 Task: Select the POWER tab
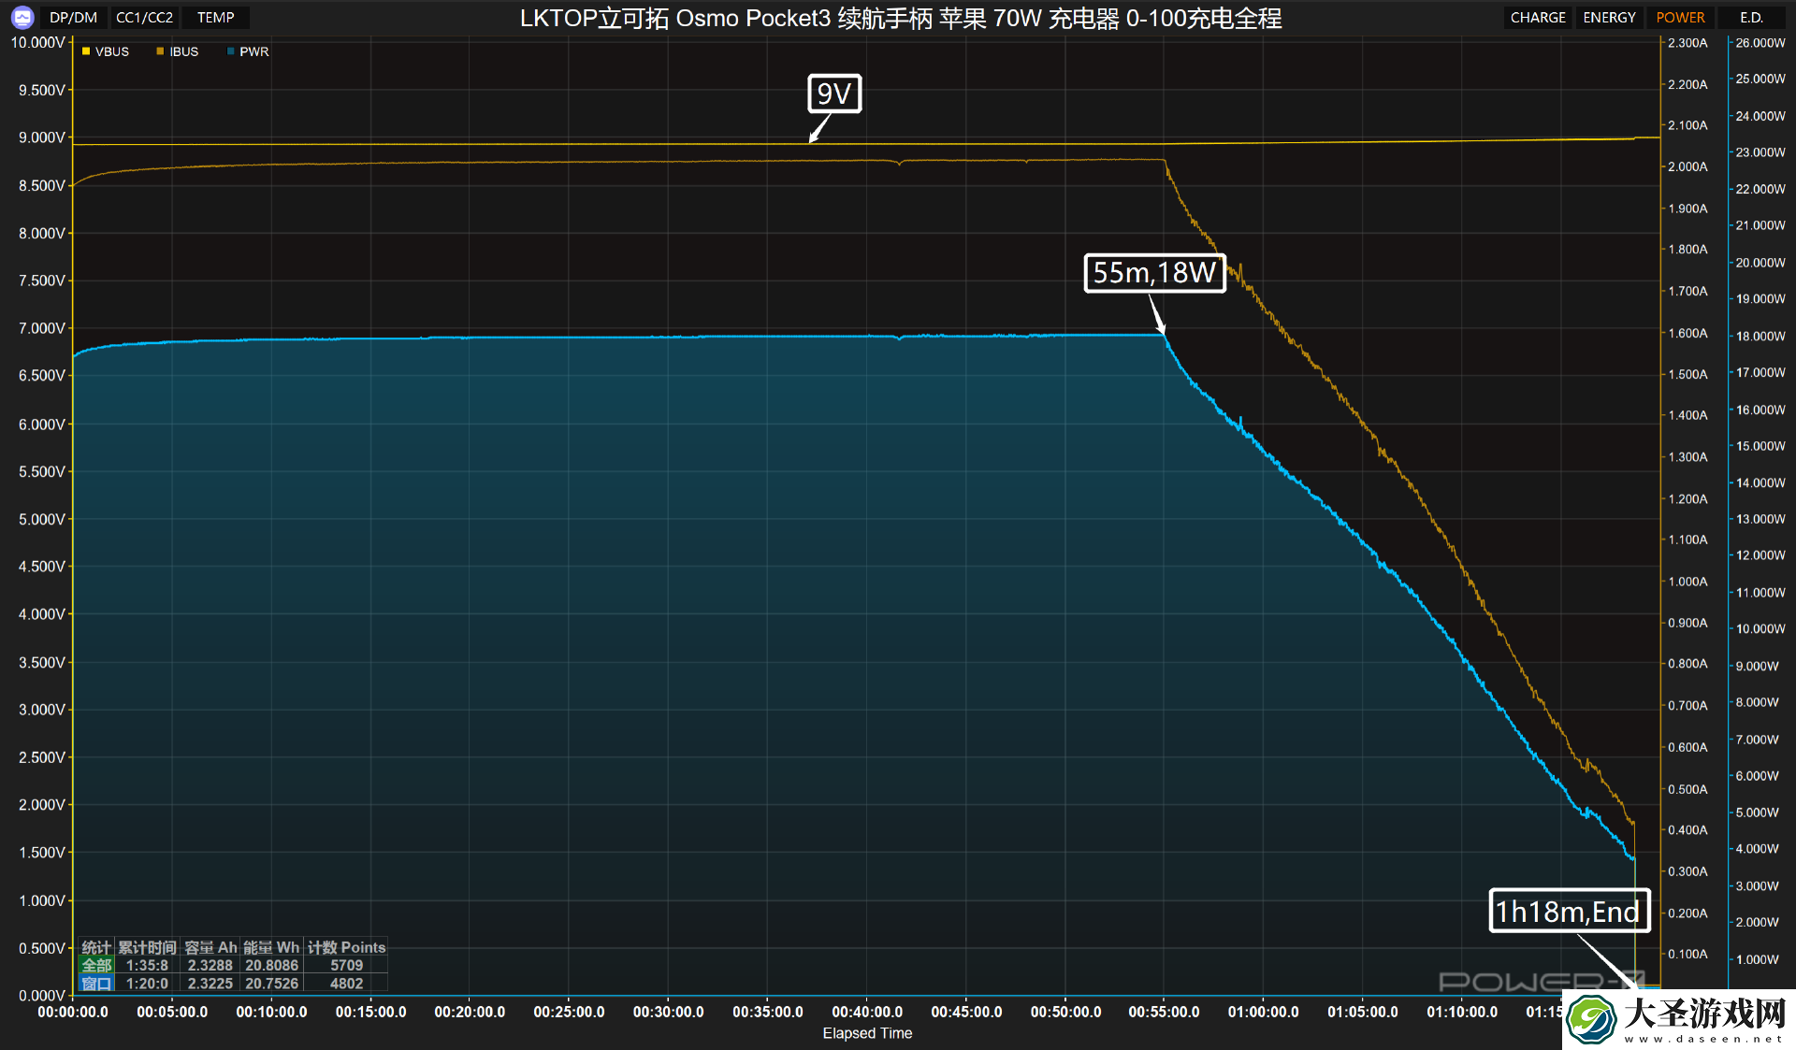(1680, 17)
